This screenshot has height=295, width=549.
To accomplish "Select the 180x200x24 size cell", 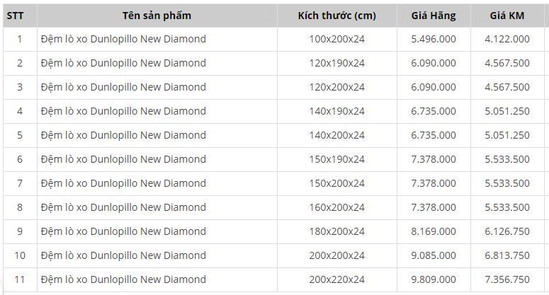I will pos(336,231).
